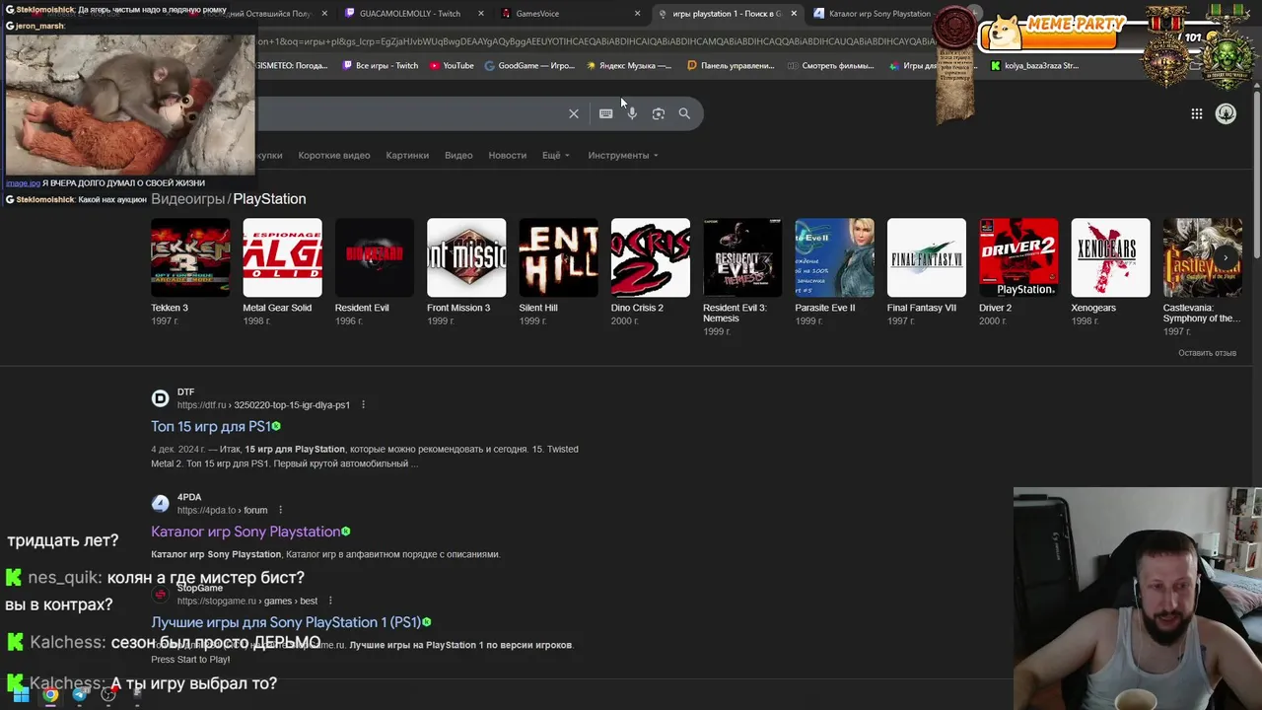Viewport: 1262px width, 710px height.
Task: Click the 'PlayStation' breadcrumb heading
Action: click(x=269, y=199)
